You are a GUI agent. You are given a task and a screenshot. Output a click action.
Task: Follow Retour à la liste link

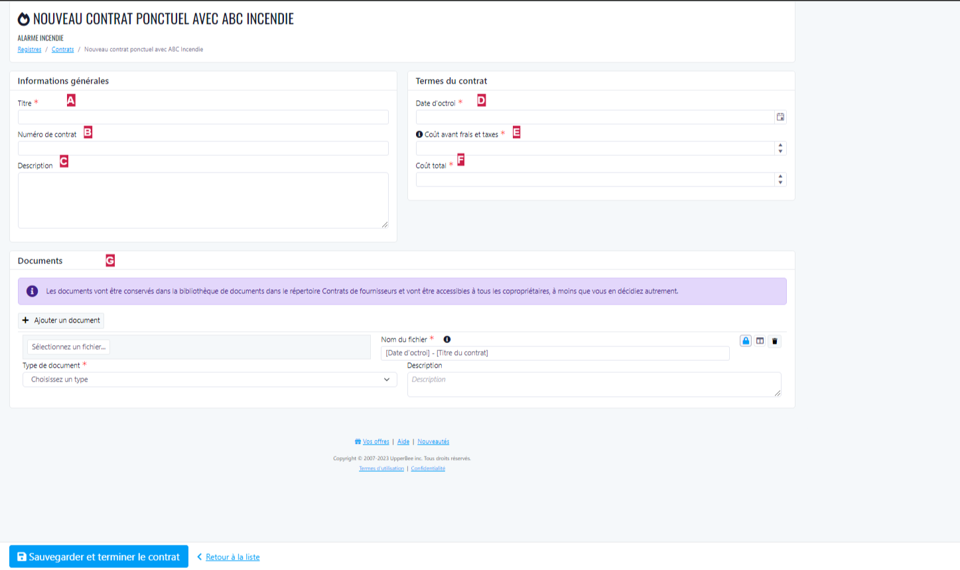(x=232, y=557)
